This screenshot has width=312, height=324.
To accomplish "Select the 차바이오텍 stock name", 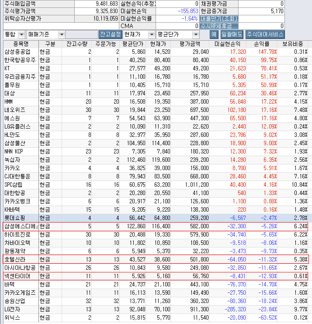I will pyautogui.click(x=17, y=243).
